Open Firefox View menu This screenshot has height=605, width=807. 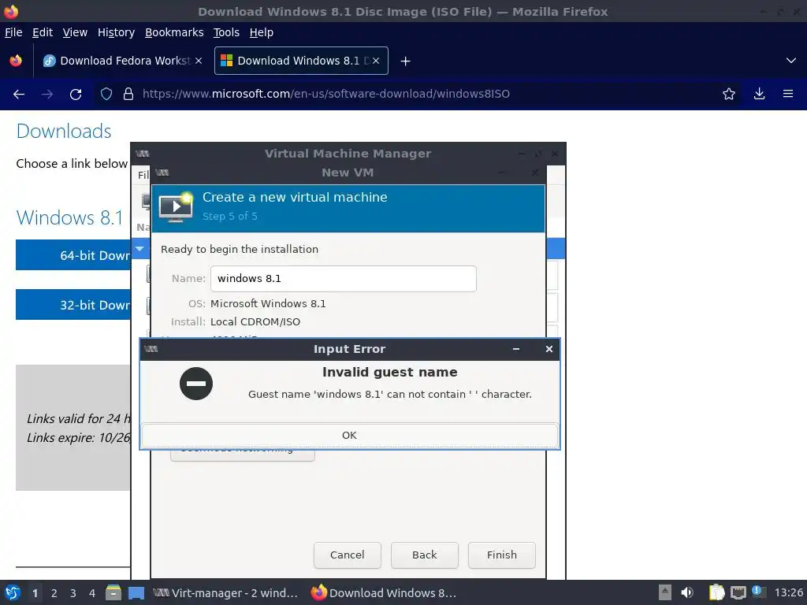(x=75, y=32)
